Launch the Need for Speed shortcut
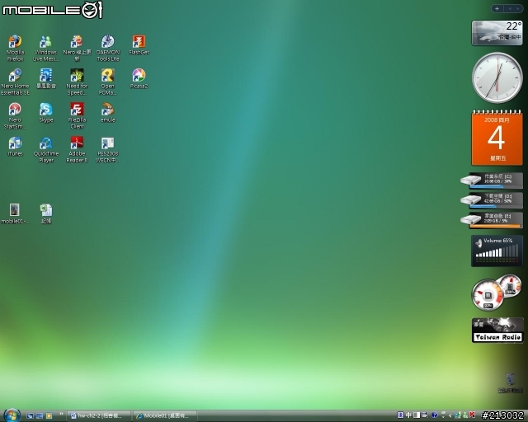The width and height of the screenshot is (528, 422). pos(77,82)
